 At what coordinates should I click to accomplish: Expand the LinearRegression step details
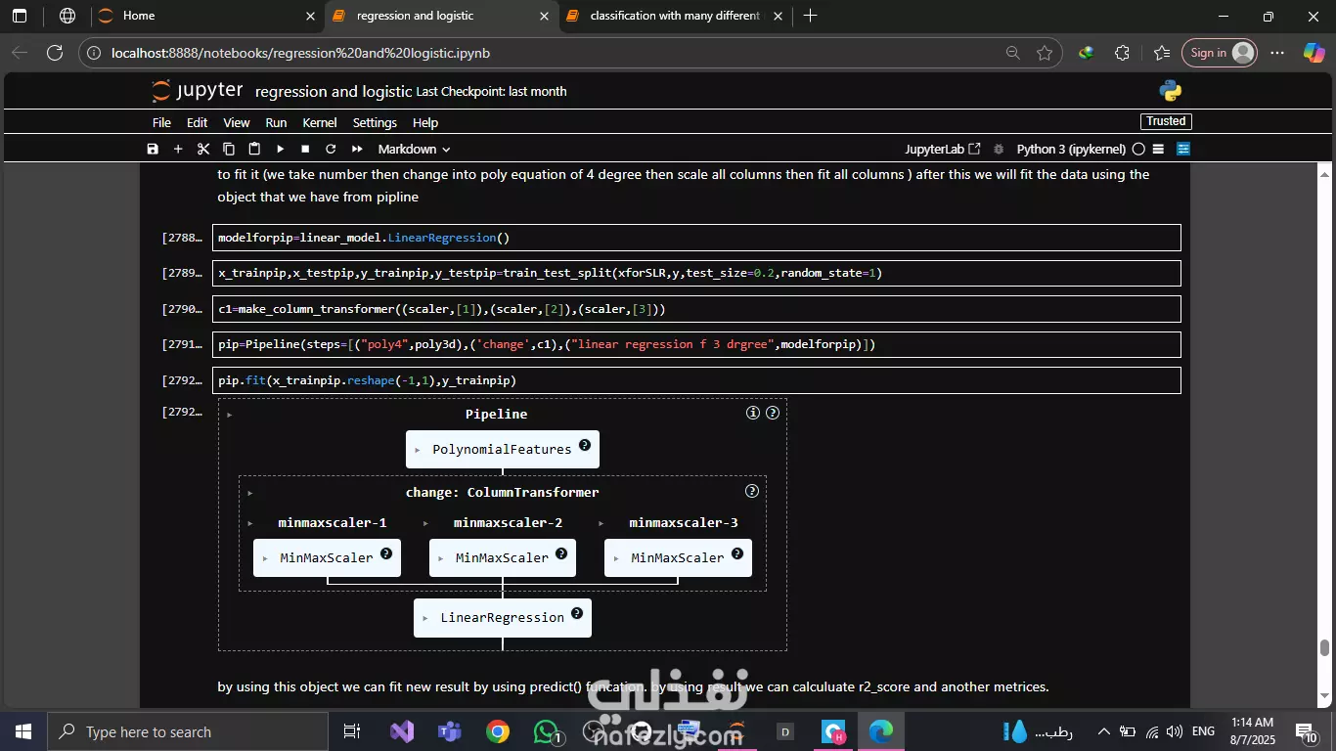coord(425,619)
